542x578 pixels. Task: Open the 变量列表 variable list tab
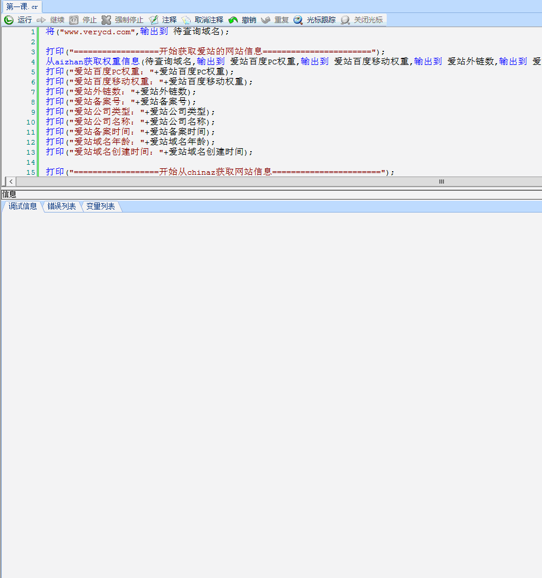[x=100, y=206]
